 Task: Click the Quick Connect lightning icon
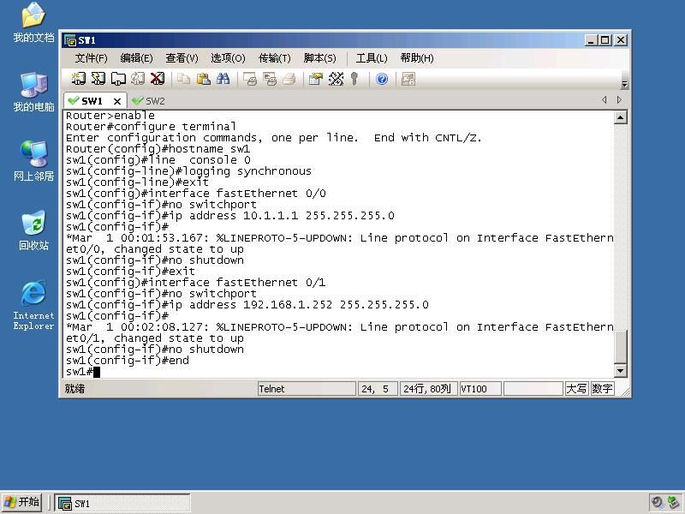(98, 79)
